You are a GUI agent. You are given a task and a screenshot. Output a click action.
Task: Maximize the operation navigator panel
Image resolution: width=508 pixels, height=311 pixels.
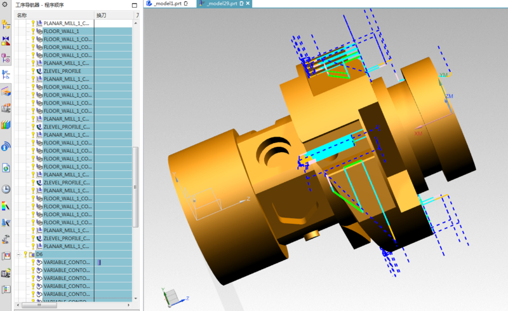pyautogui.click(x=135, y=5)
